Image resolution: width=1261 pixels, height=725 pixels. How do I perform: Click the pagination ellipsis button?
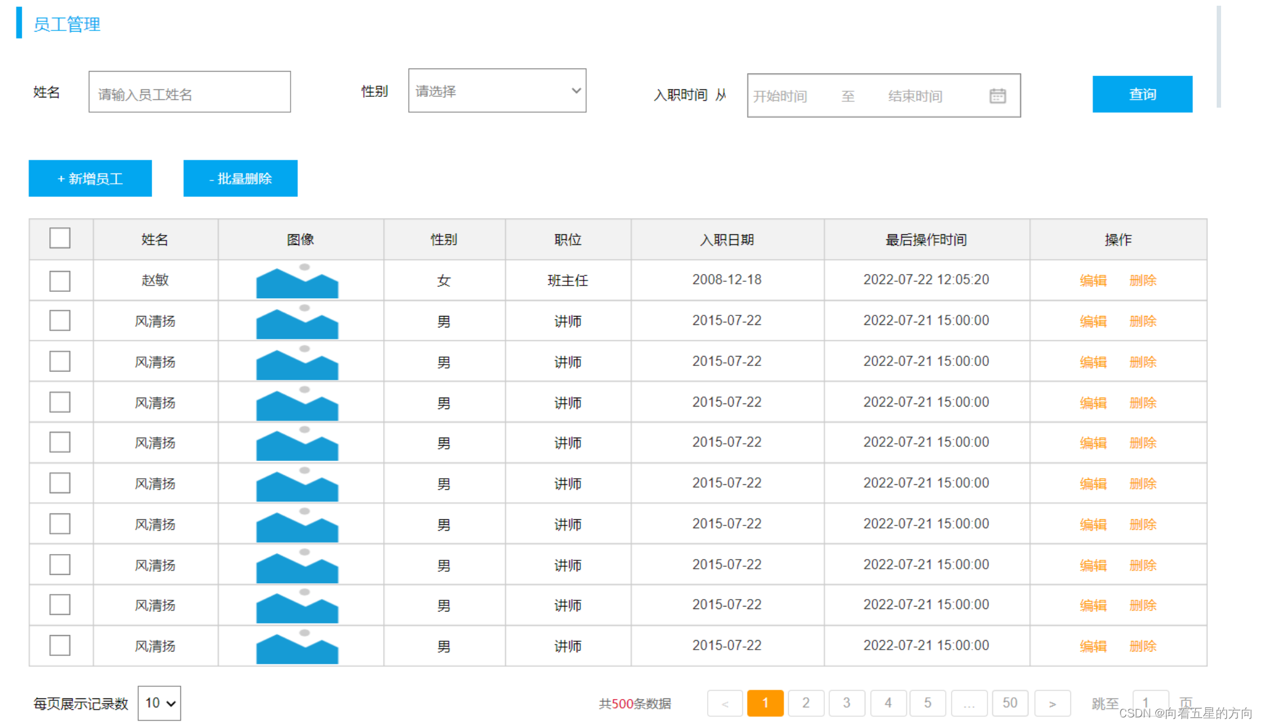[x=969, y=703]
